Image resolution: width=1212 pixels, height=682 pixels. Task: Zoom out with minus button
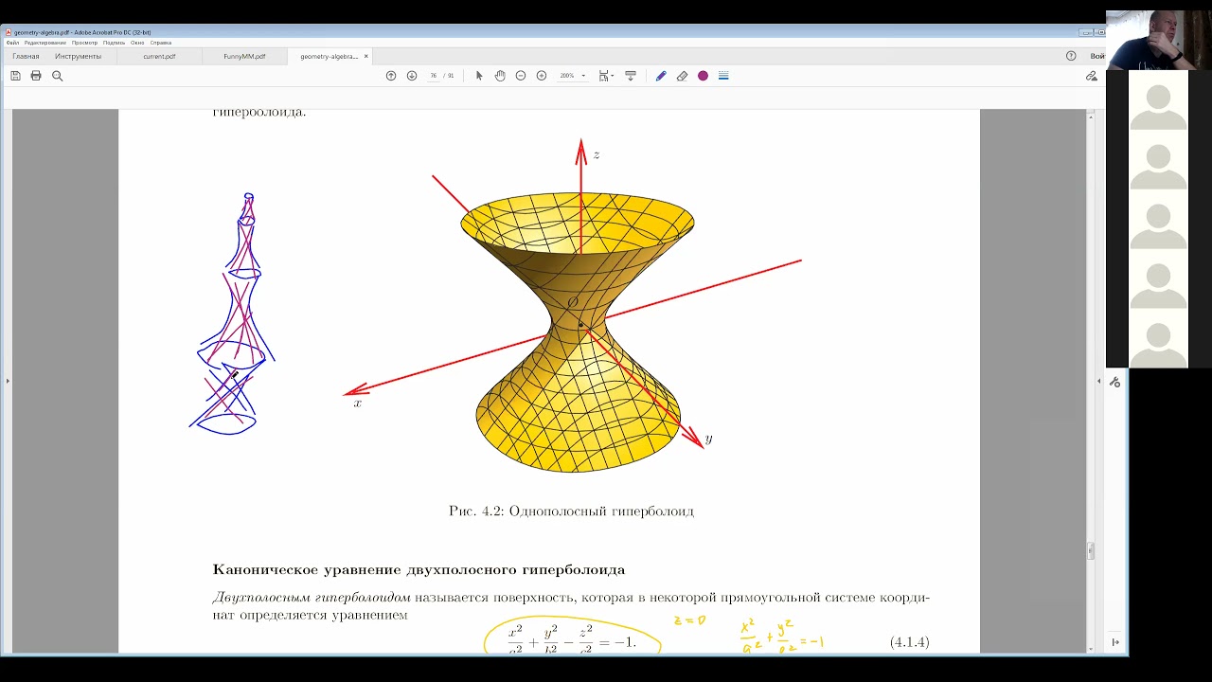coord(521,76)
